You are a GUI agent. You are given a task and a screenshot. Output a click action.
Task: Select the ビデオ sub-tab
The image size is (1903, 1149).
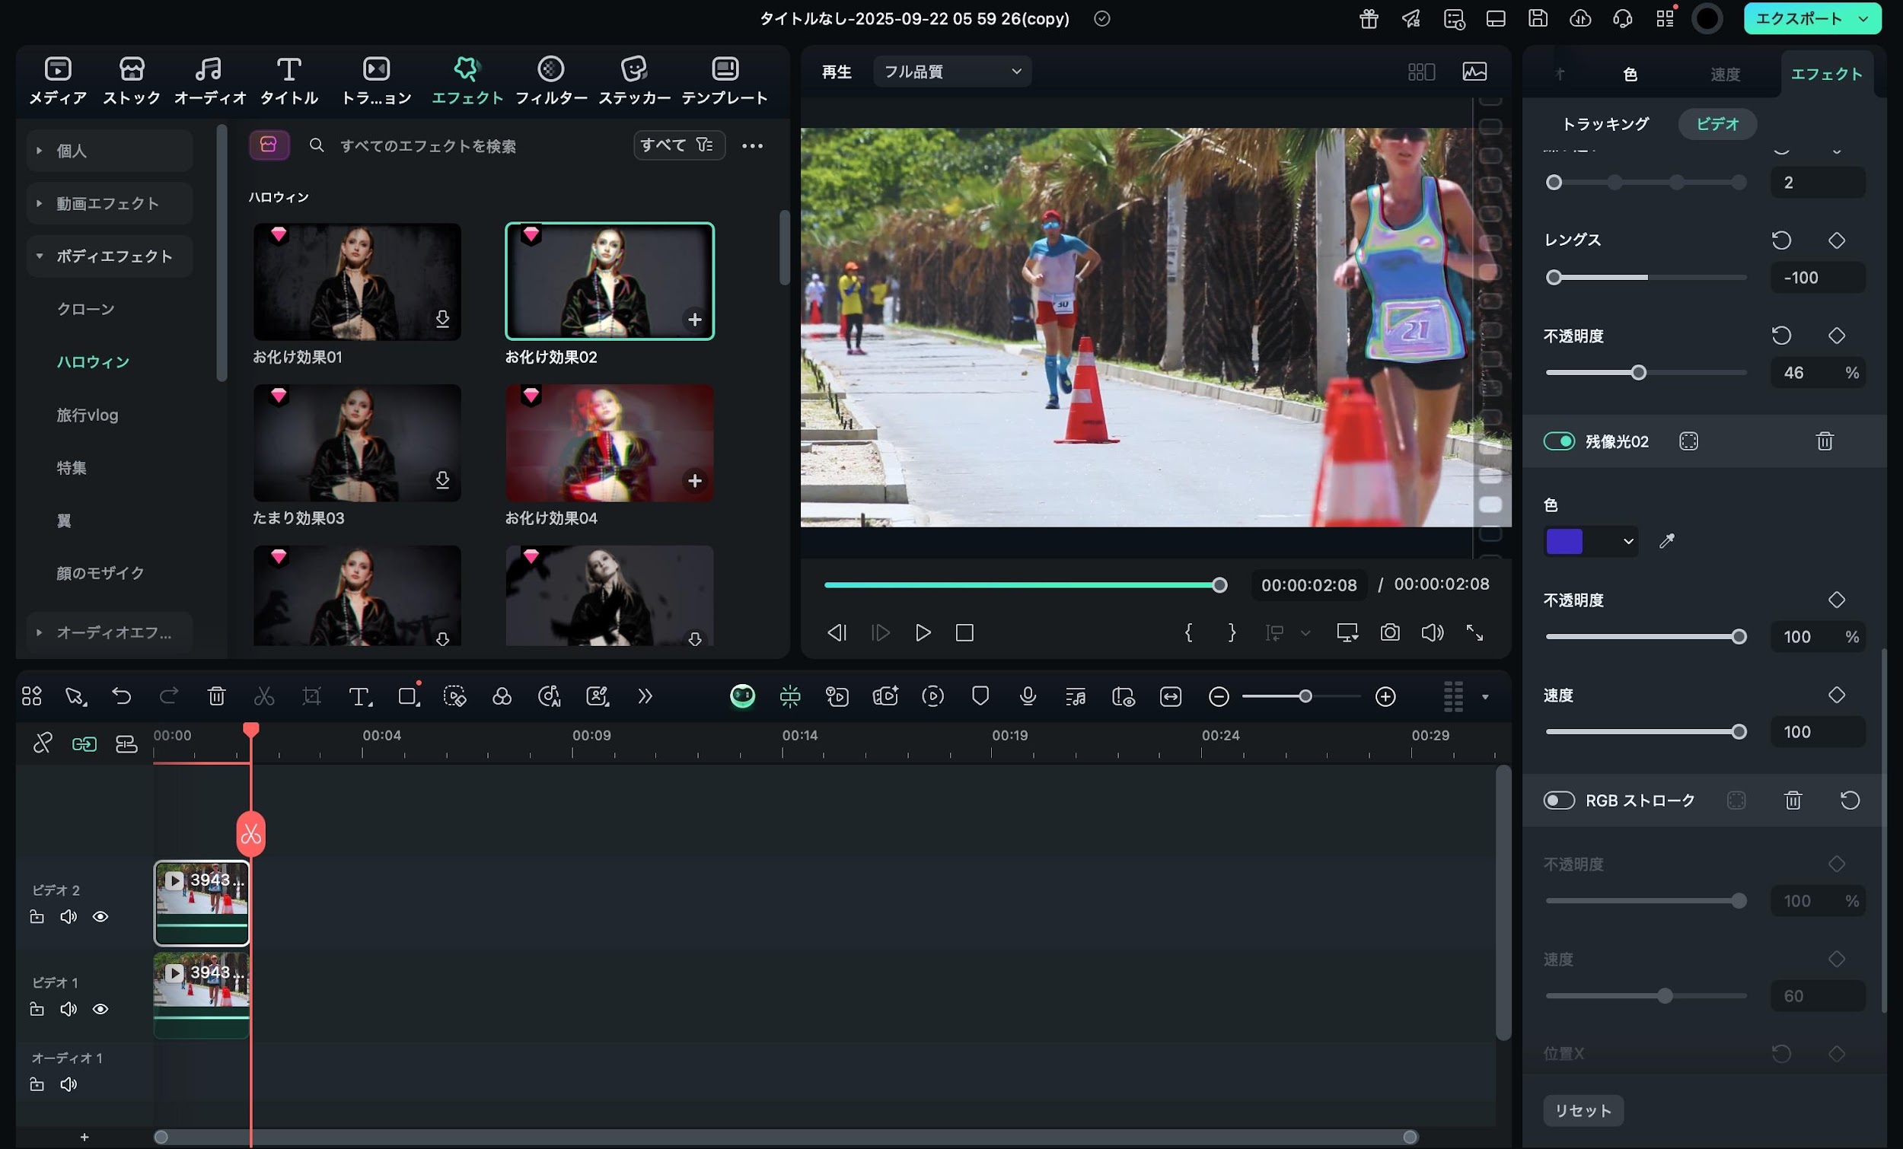pos(1717,124)
